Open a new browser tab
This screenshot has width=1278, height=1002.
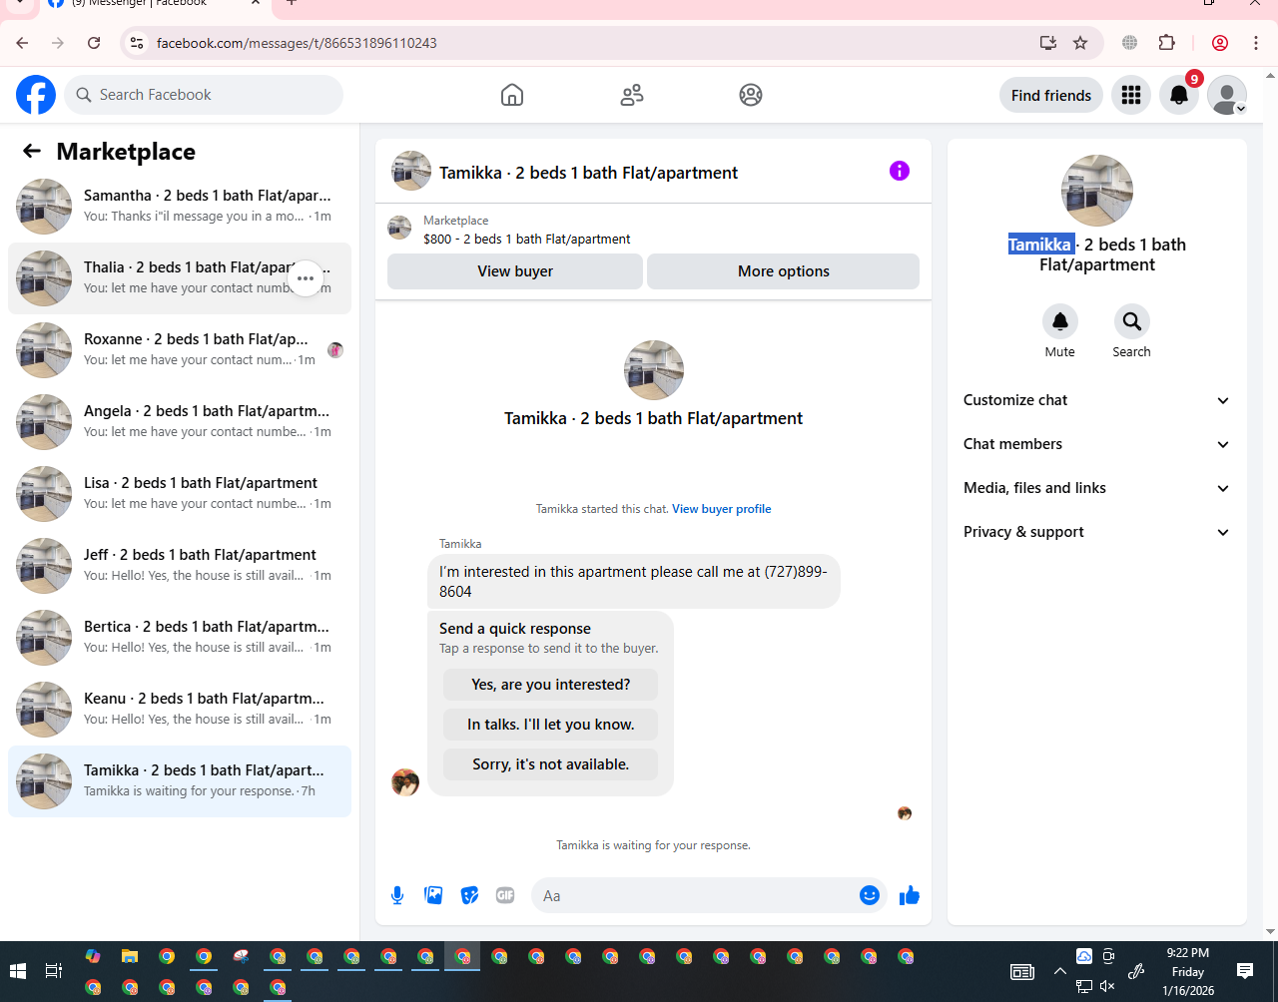(x=292, y=4)
